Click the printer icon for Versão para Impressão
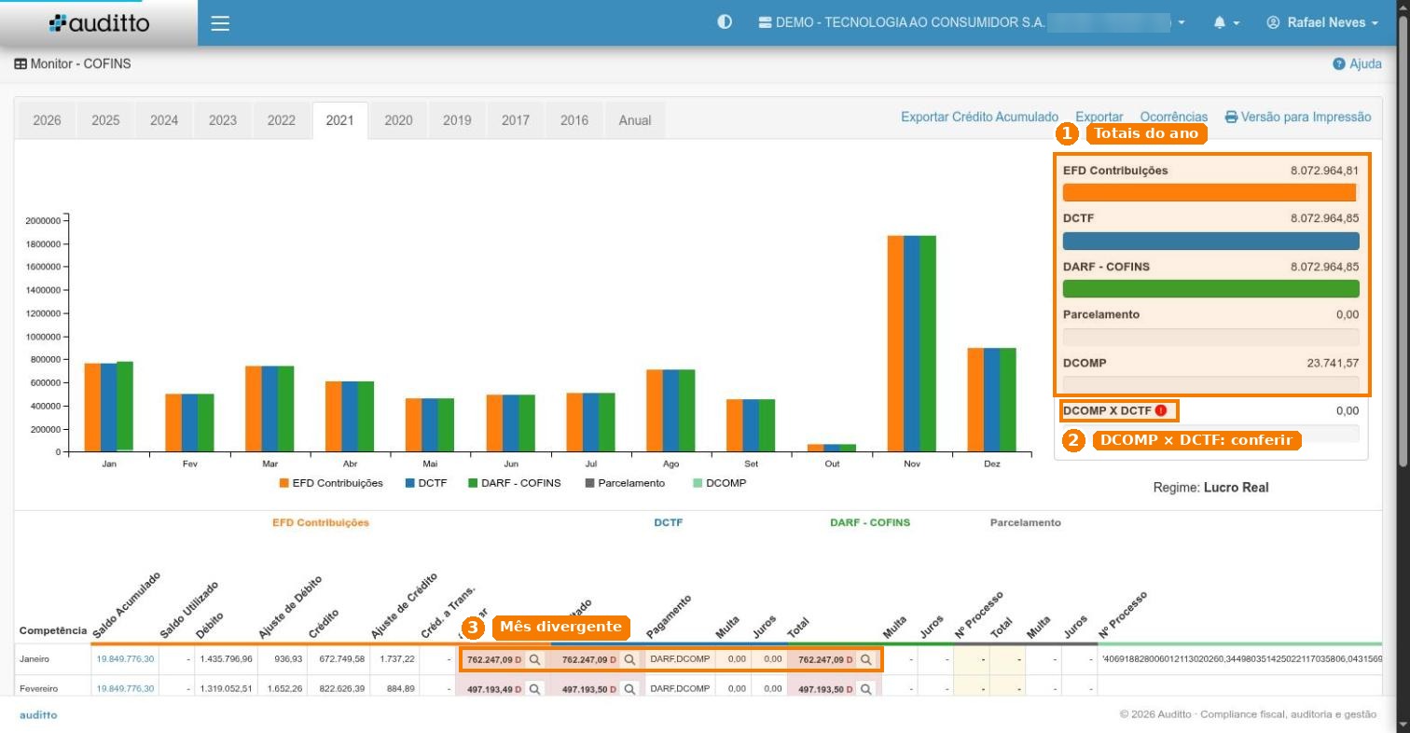The height and width of the screenshot is (733, 1410). 1231,117
